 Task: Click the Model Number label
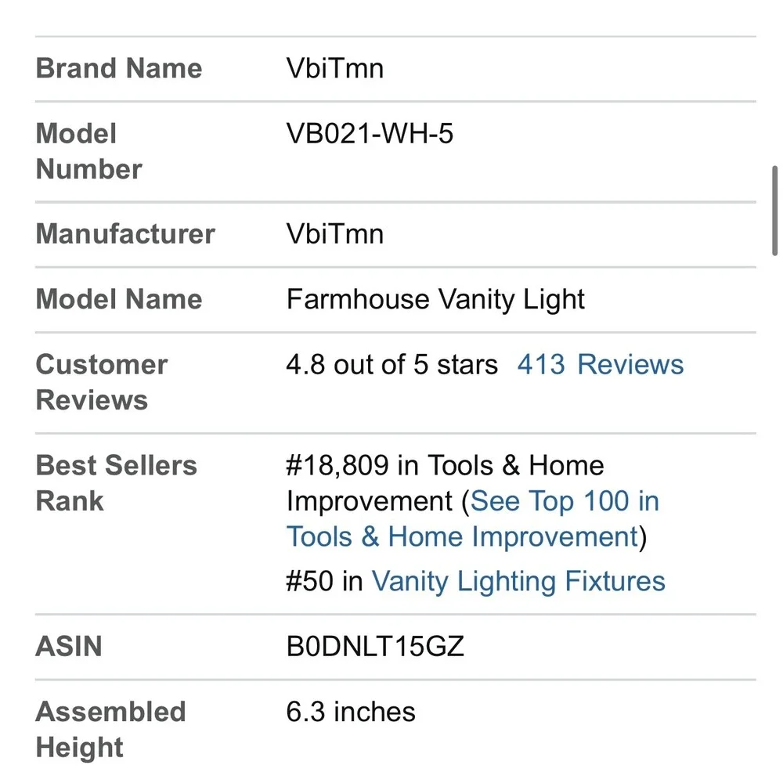point(89,151)
